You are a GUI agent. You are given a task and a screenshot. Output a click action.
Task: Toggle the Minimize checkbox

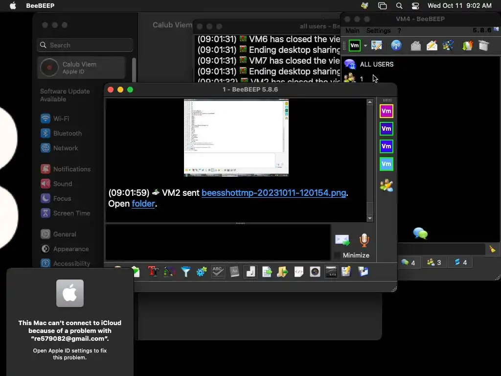tap(337, 256)
